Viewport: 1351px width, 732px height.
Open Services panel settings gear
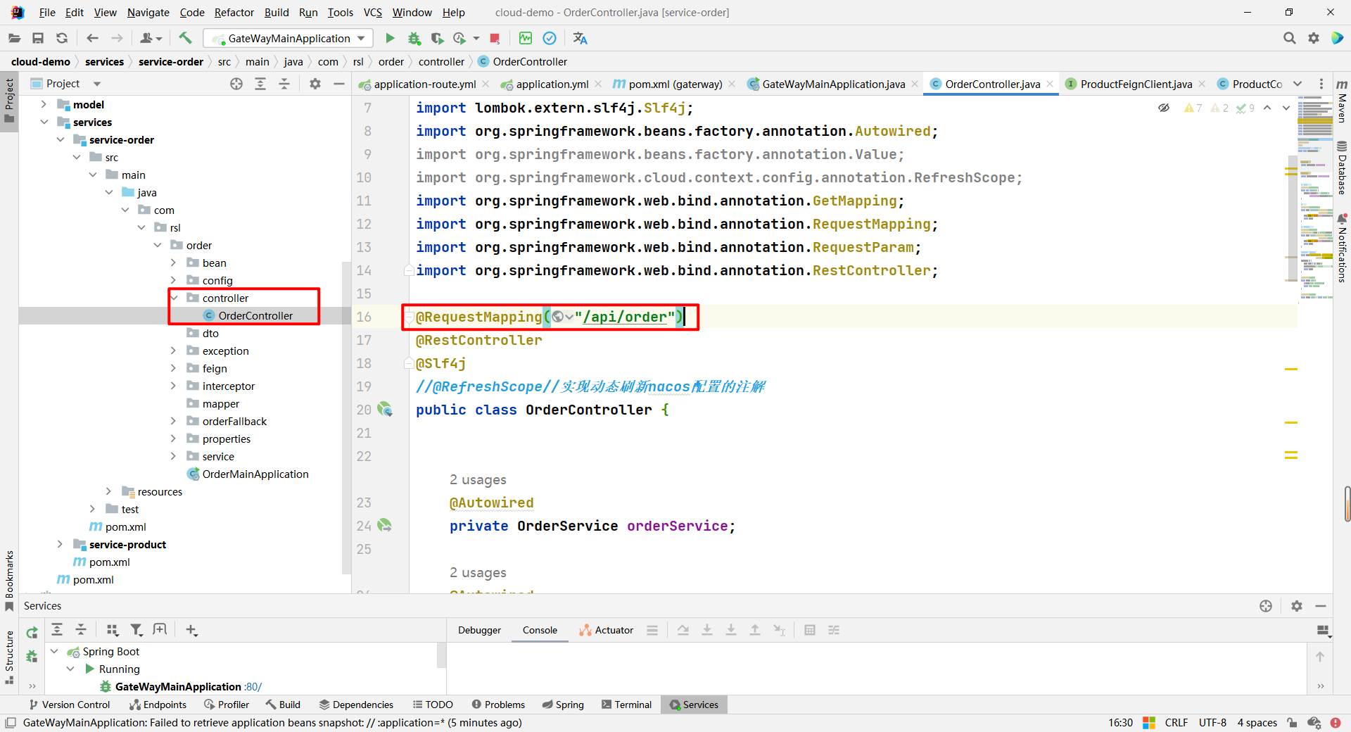pos(1297,606)
